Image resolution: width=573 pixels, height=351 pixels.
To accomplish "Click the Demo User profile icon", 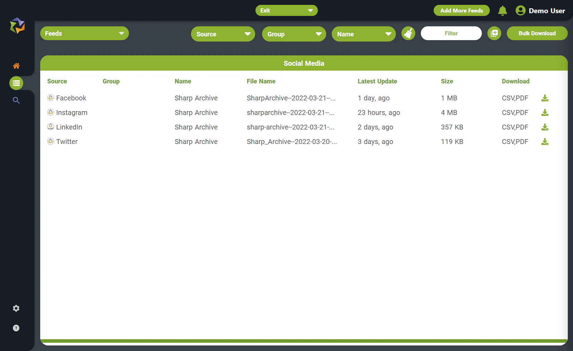I will click(x=521, y=10).
